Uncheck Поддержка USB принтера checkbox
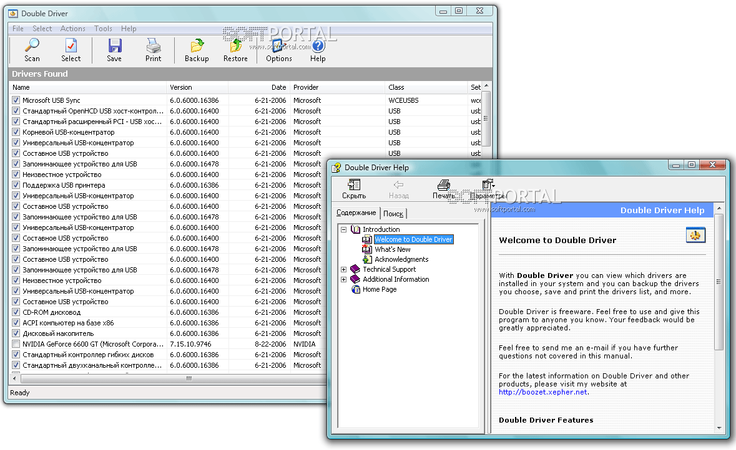736x450 pixels. pos(16,185)
